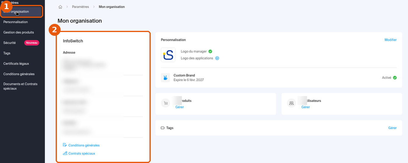Click Gérer under produits
This screenshot has height=163, width=408.
pos(180,107)
